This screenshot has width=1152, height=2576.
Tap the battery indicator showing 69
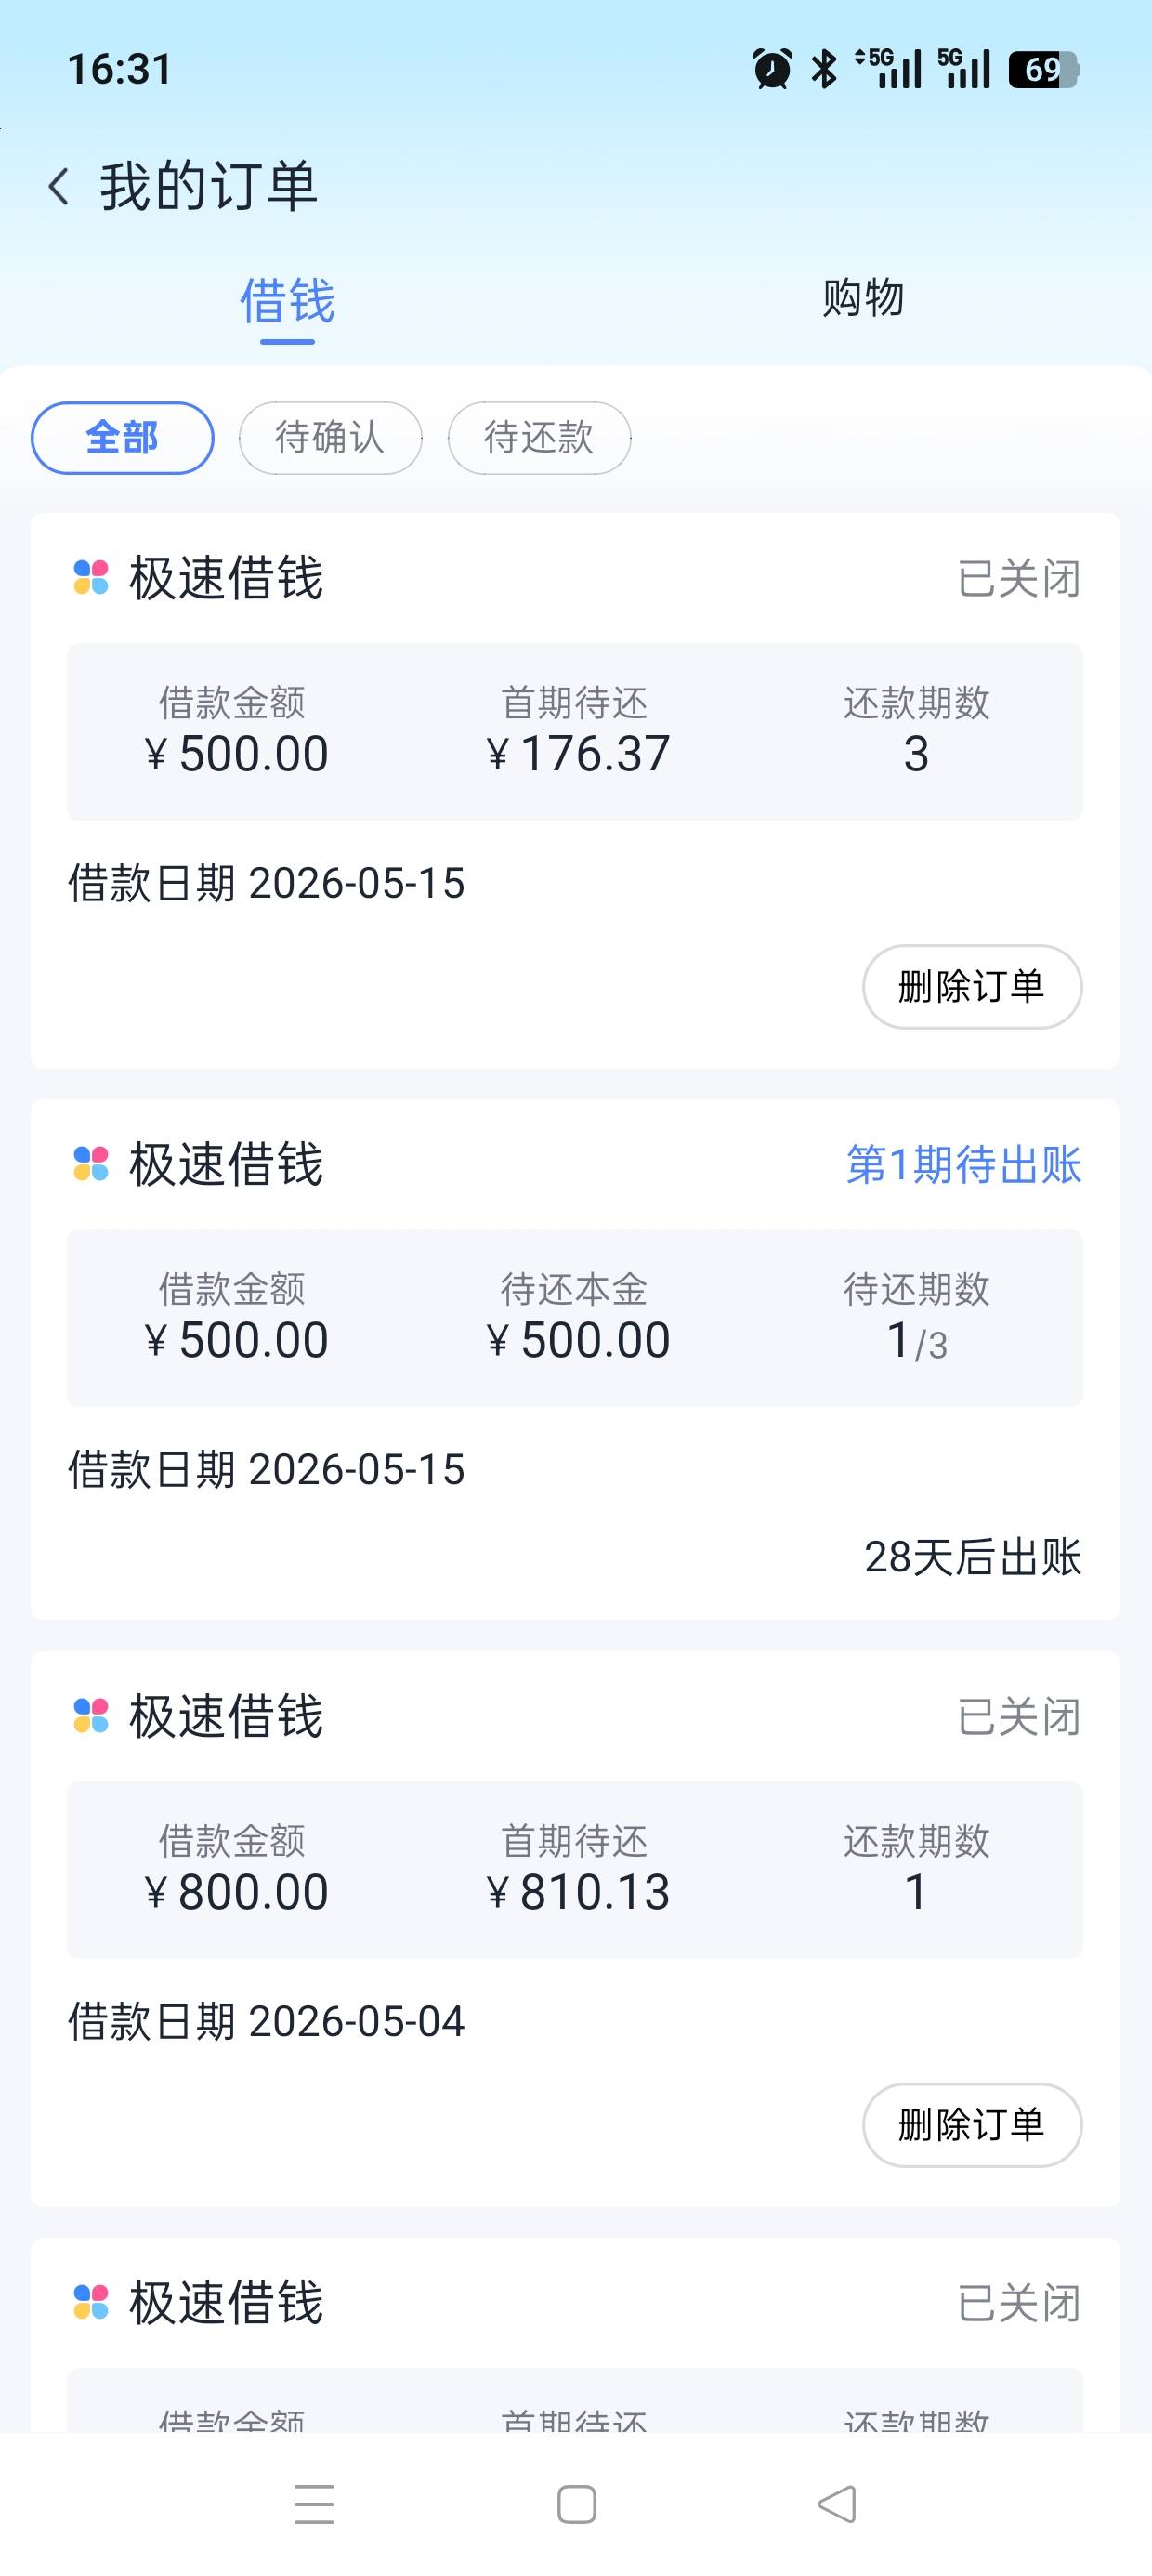coord(1043,69)
